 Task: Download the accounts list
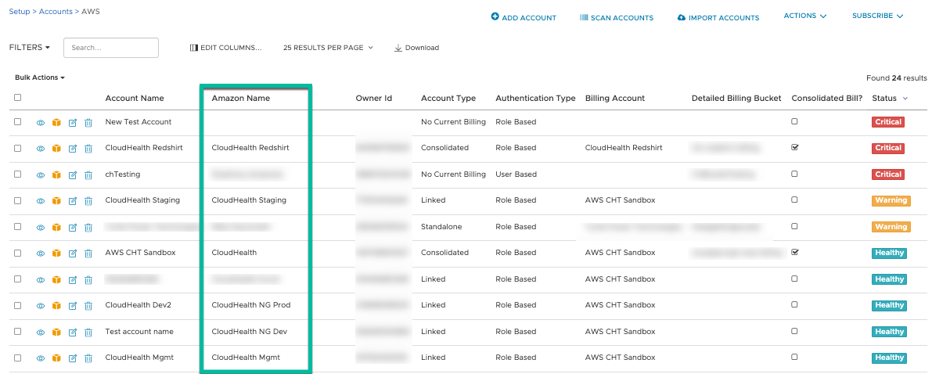tap(416, 48)
